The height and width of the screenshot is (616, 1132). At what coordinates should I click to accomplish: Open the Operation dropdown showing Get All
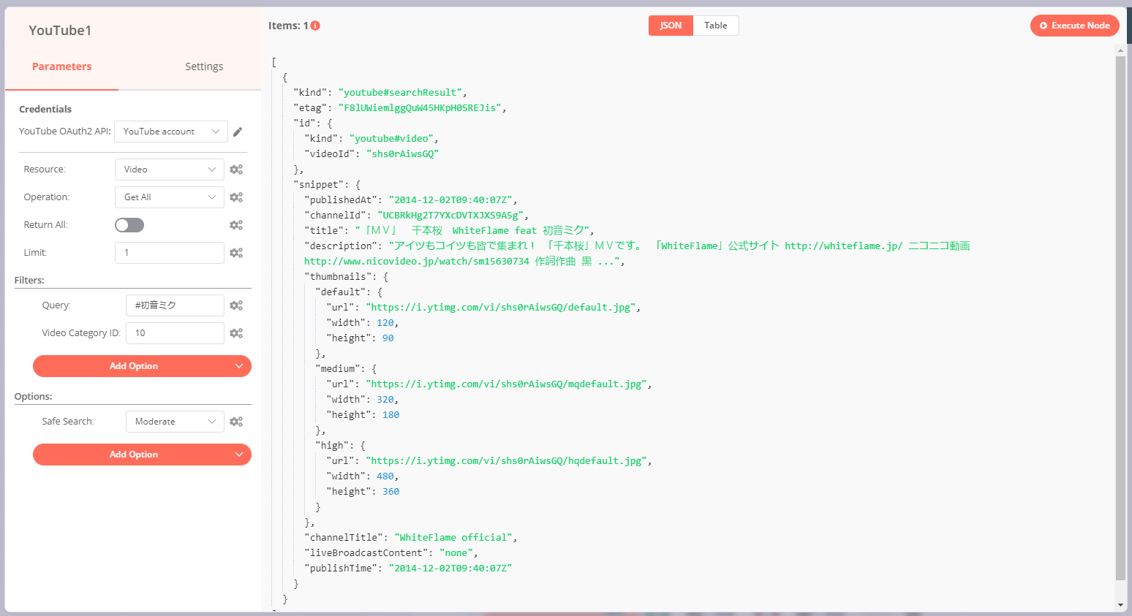click(x=170, y=197)
